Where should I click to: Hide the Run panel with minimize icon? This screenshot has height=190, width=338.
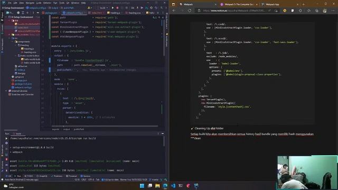(163, 134)
